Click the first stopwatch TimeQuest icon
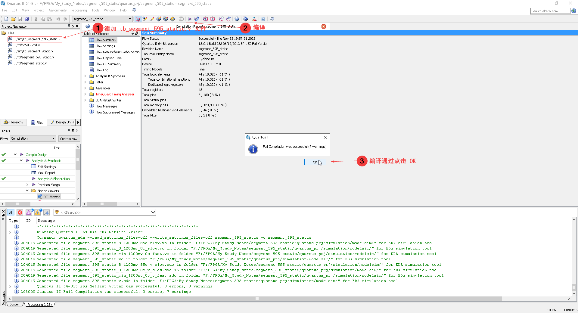Image resolution: width=578 pixels, height=313 pixels. click(206, 19)
